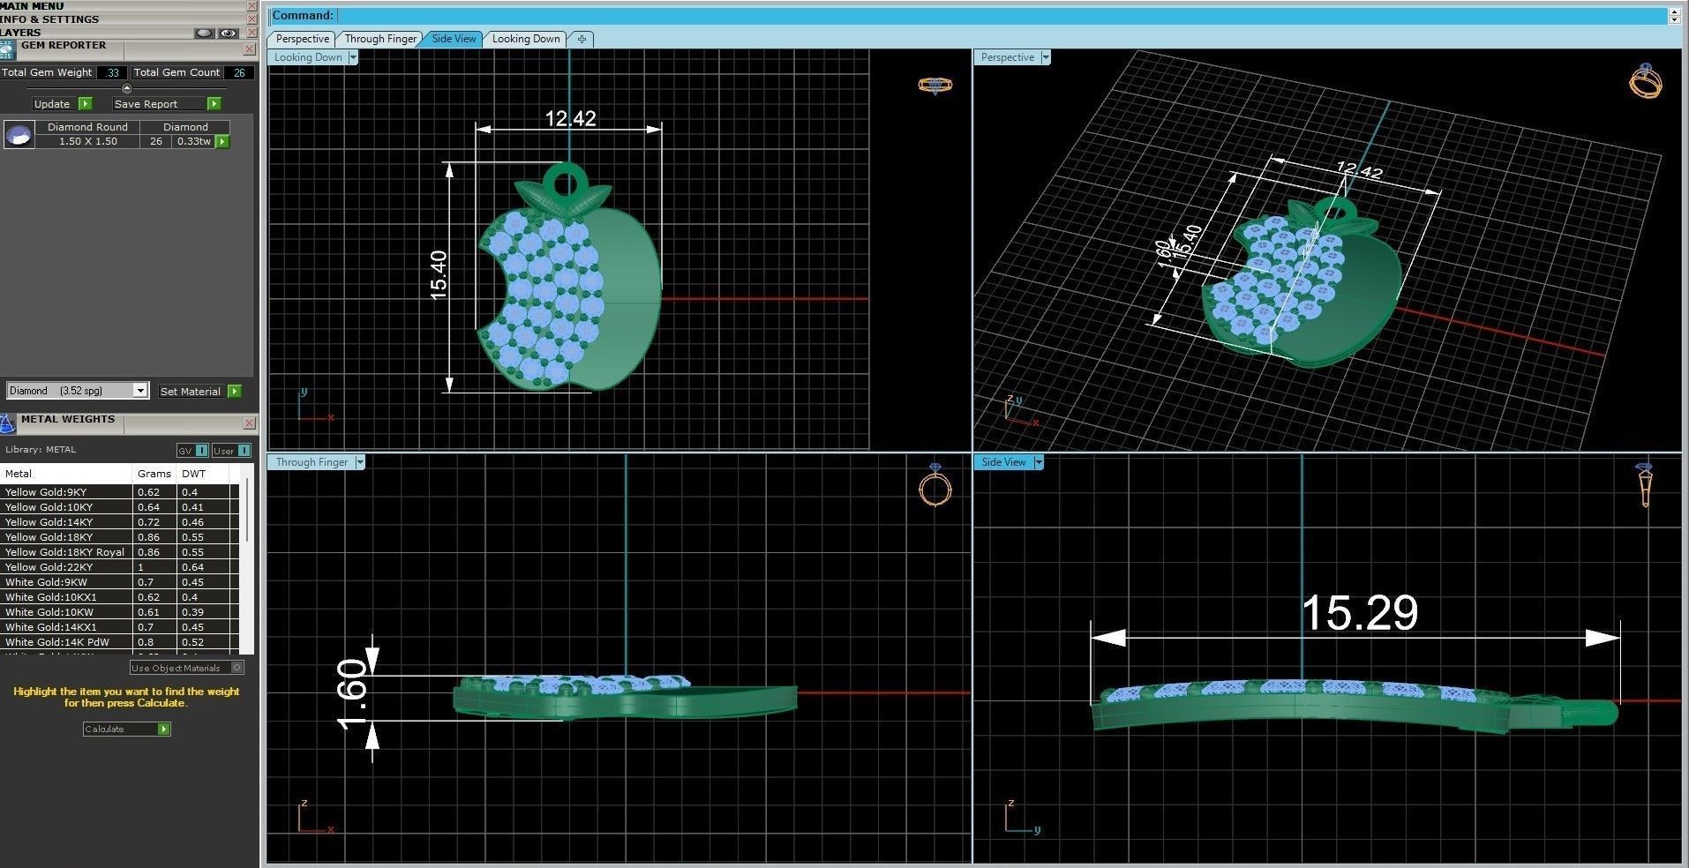Click the ring icon in Side View viewport
Image resolution: width=1689 pixels, height=868 pixels.
(x=1644, y=485)
